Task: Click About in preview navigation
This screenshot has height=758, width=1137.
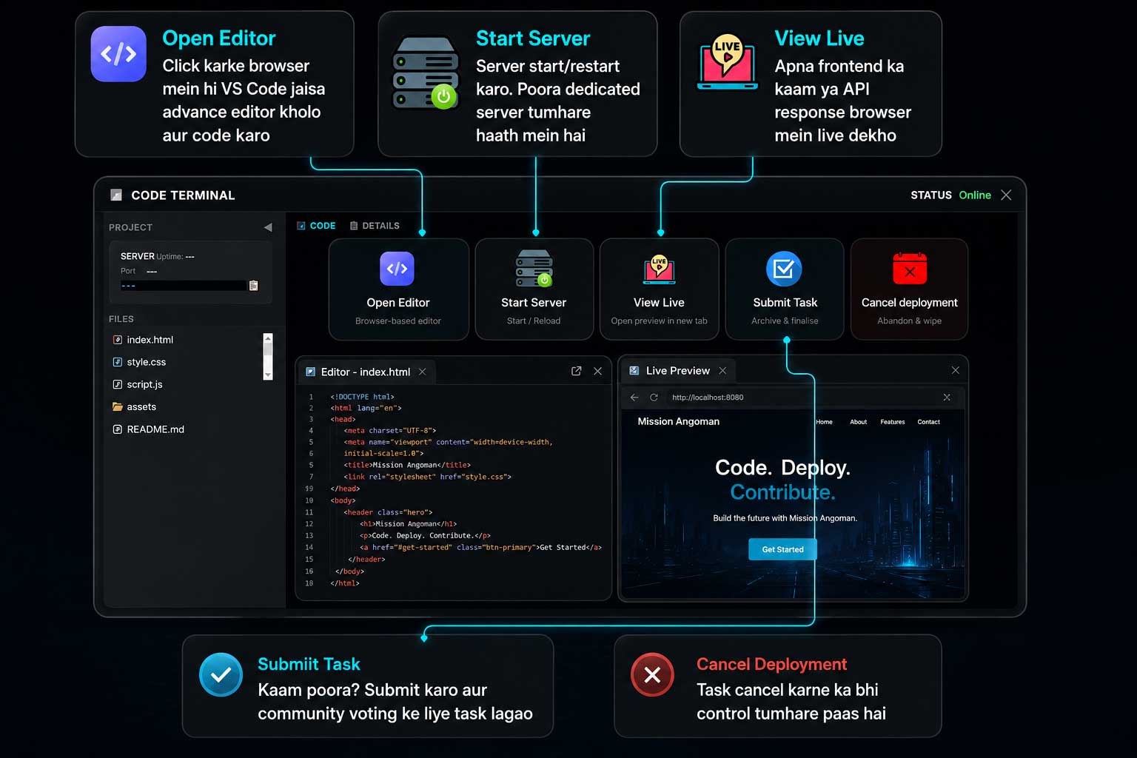Action: pos(859,422)
